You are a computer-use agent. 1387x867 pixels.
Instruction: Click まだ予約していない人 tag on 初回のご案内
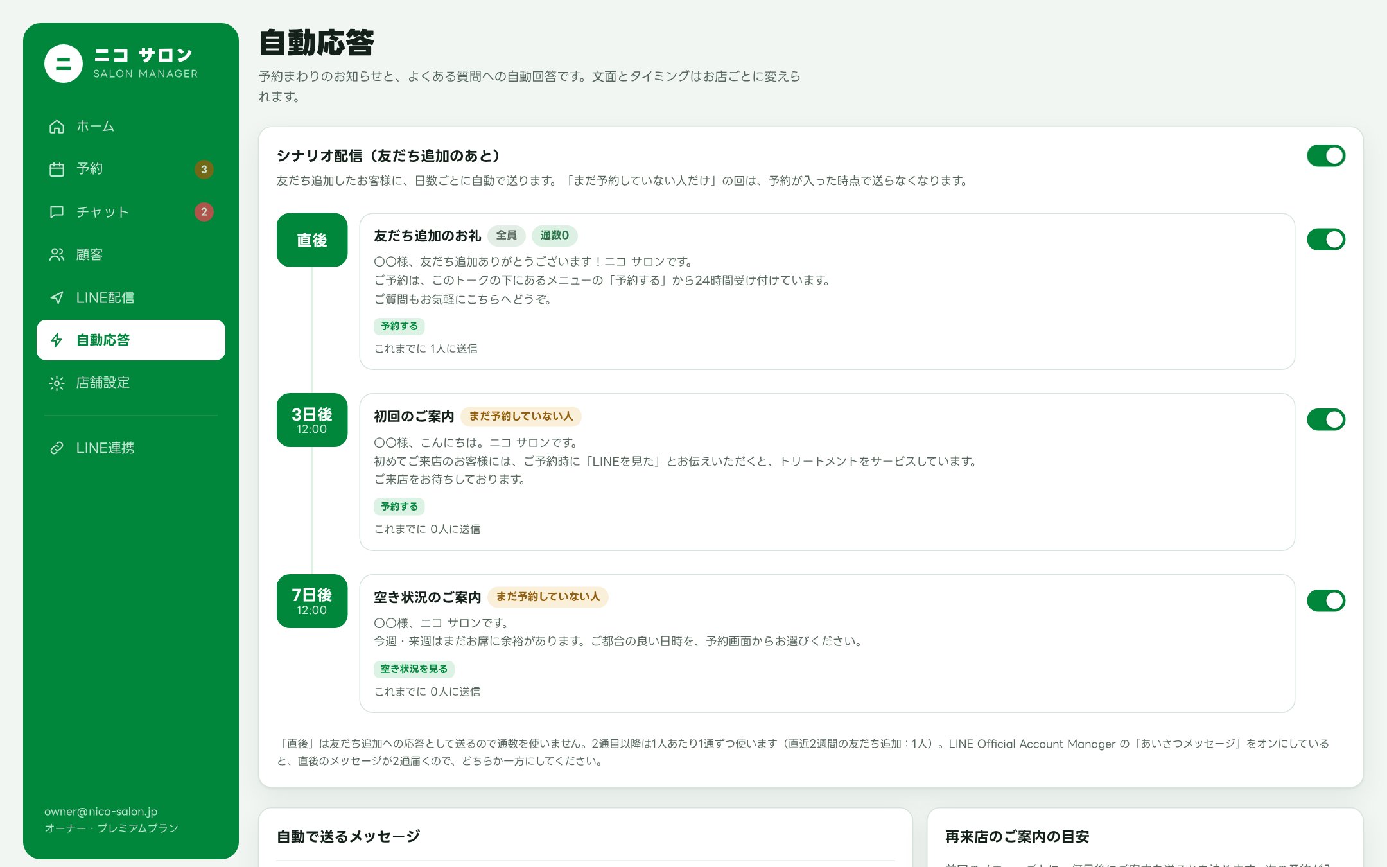(x=521, y=416)
